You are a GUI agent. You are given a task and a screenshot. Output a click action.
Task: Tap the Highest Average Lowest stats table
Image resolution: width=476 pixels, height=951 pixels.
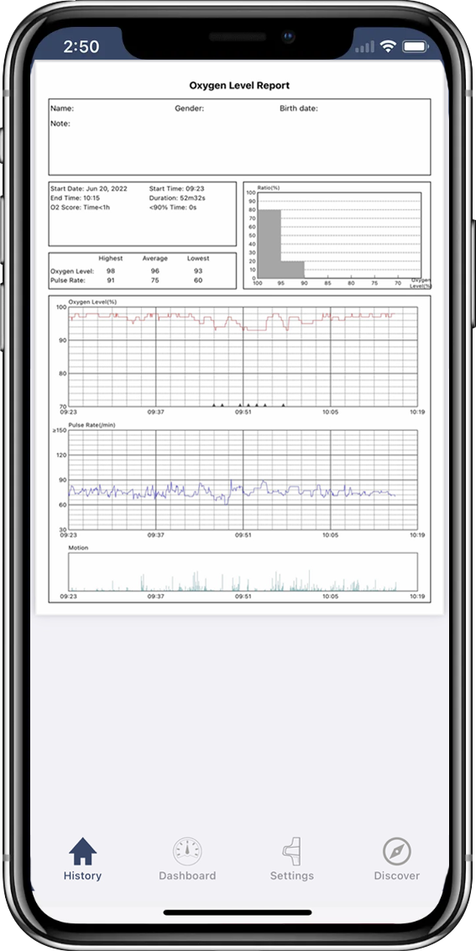(x=143, y=271)
